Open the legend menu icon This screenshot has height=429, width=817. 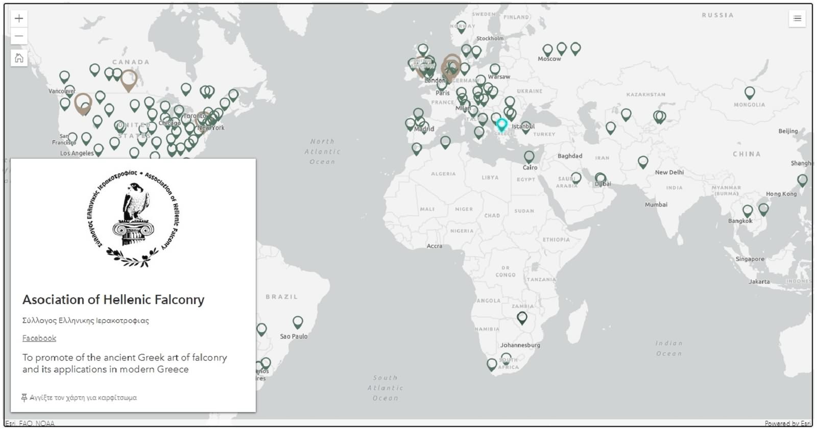[797, 19]
